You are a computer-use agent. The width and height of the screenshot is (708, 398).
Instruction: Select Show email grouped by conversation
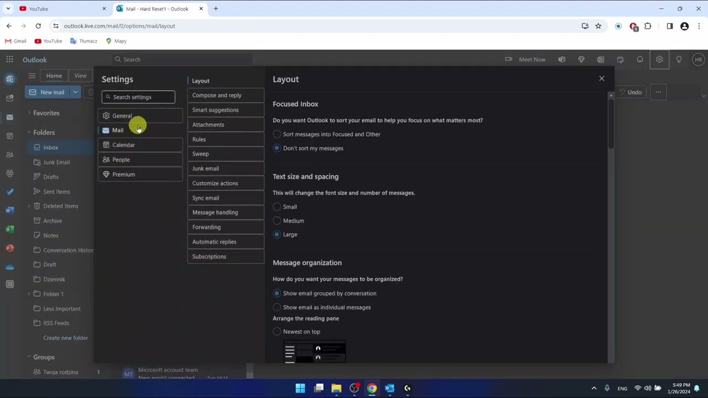coord(277,294)
